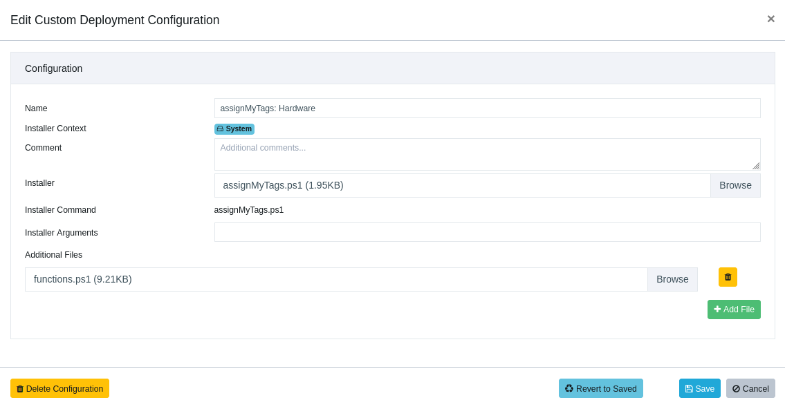785x409 pixels.
Task: Click the Add File button
Action: [x=734, y=310]
